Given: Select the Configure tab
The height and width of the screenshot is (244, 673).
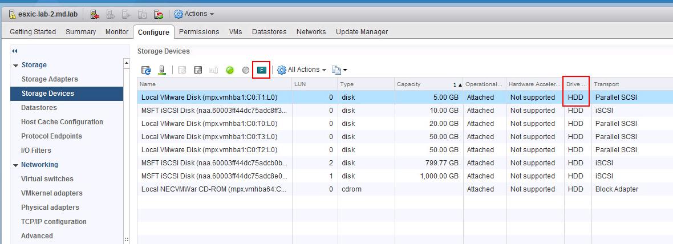Looking at the screenshot, I should point(153,32).
